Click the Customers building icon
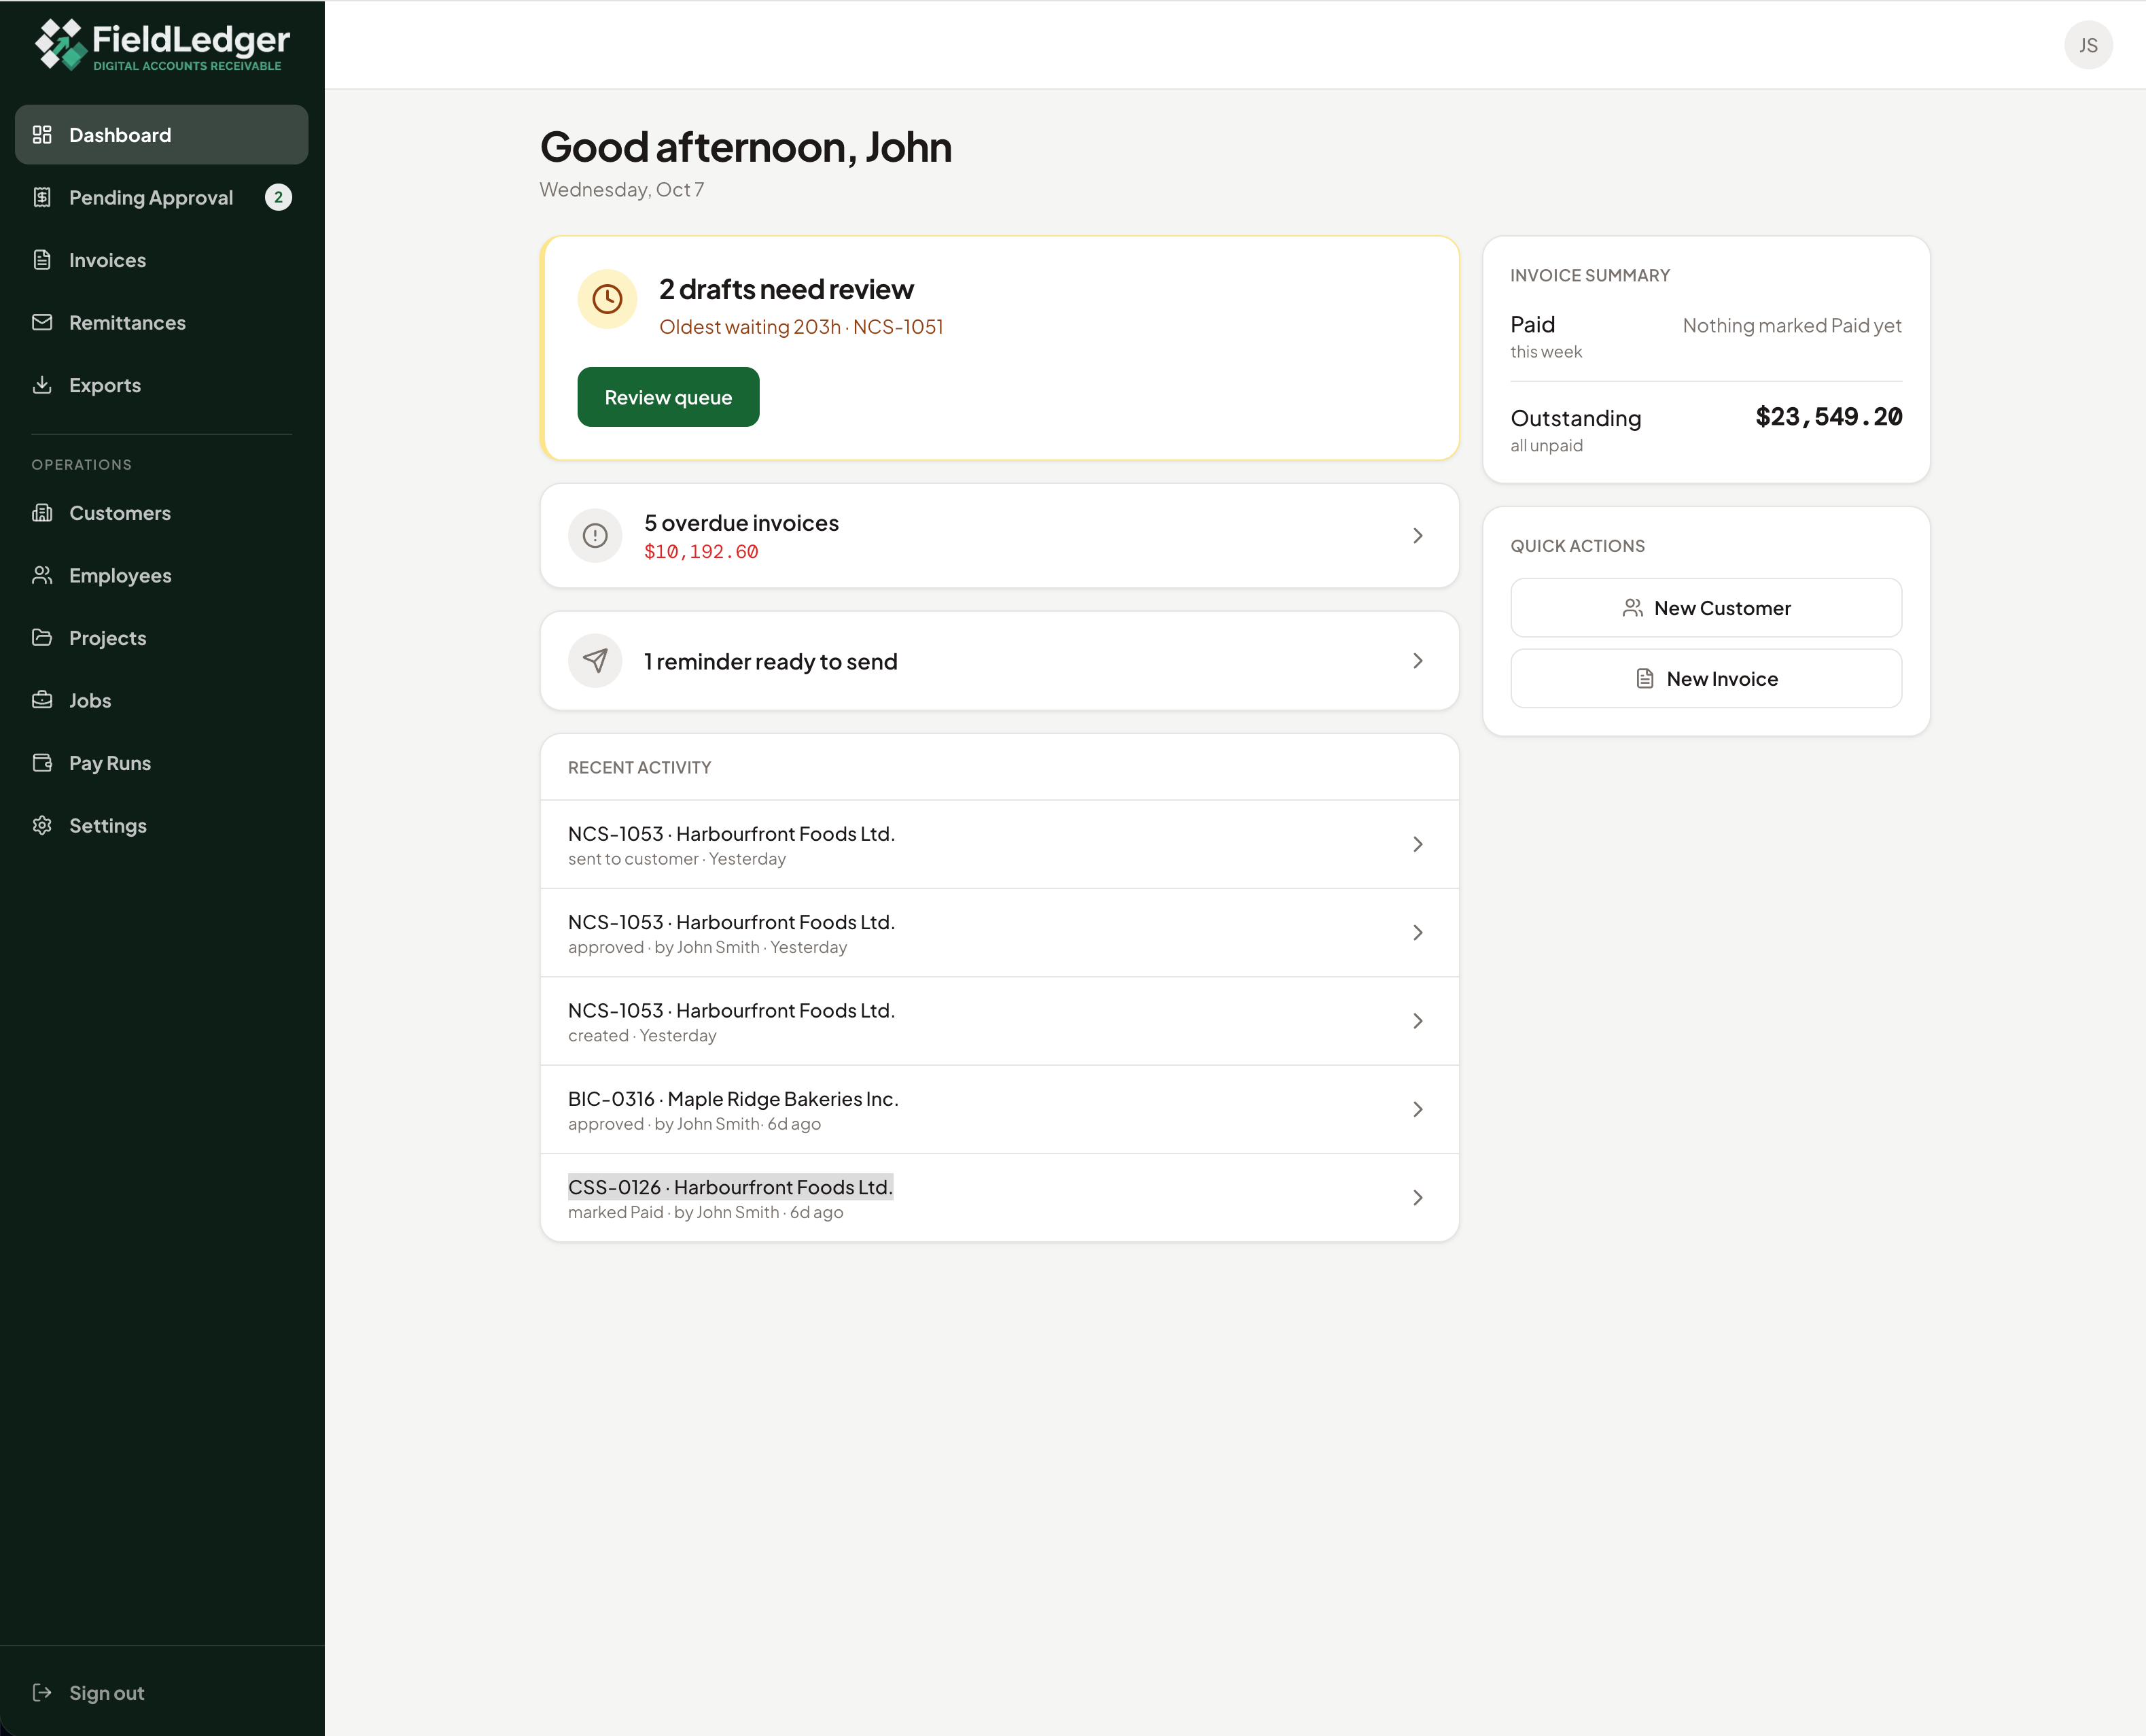 (x=42, y=513)
